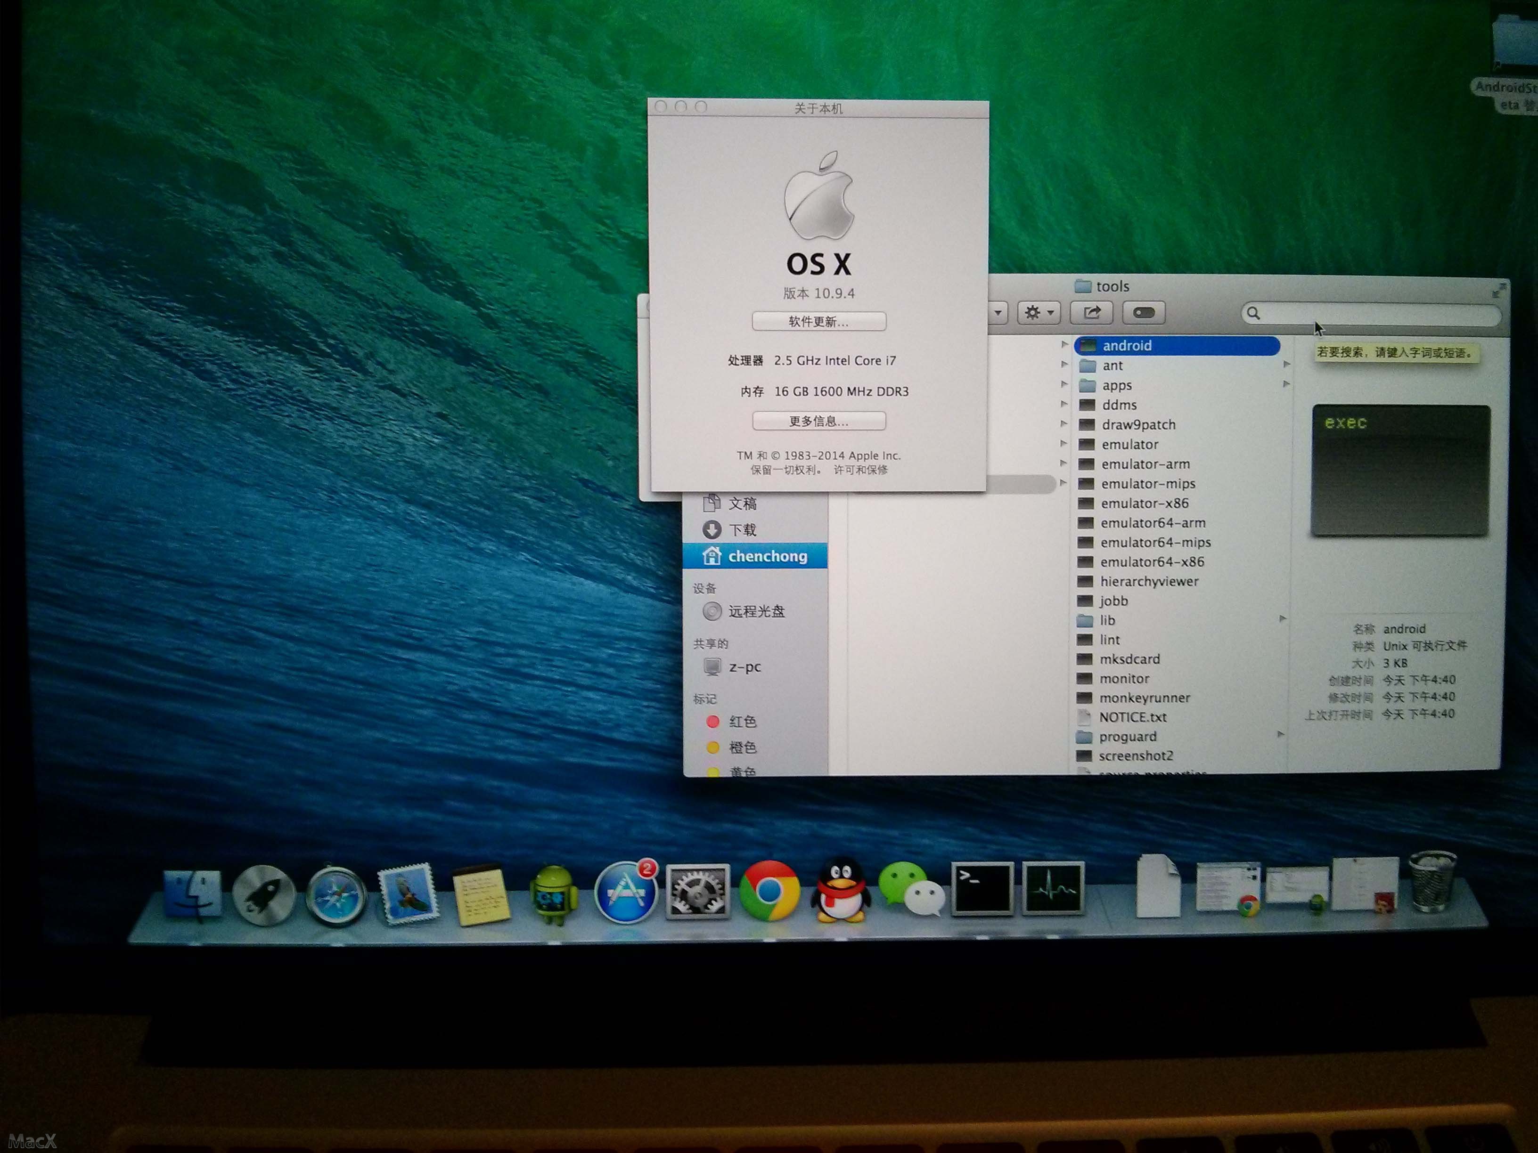
Task: Click the Finder search field
Action: (x=1371, y=314)
